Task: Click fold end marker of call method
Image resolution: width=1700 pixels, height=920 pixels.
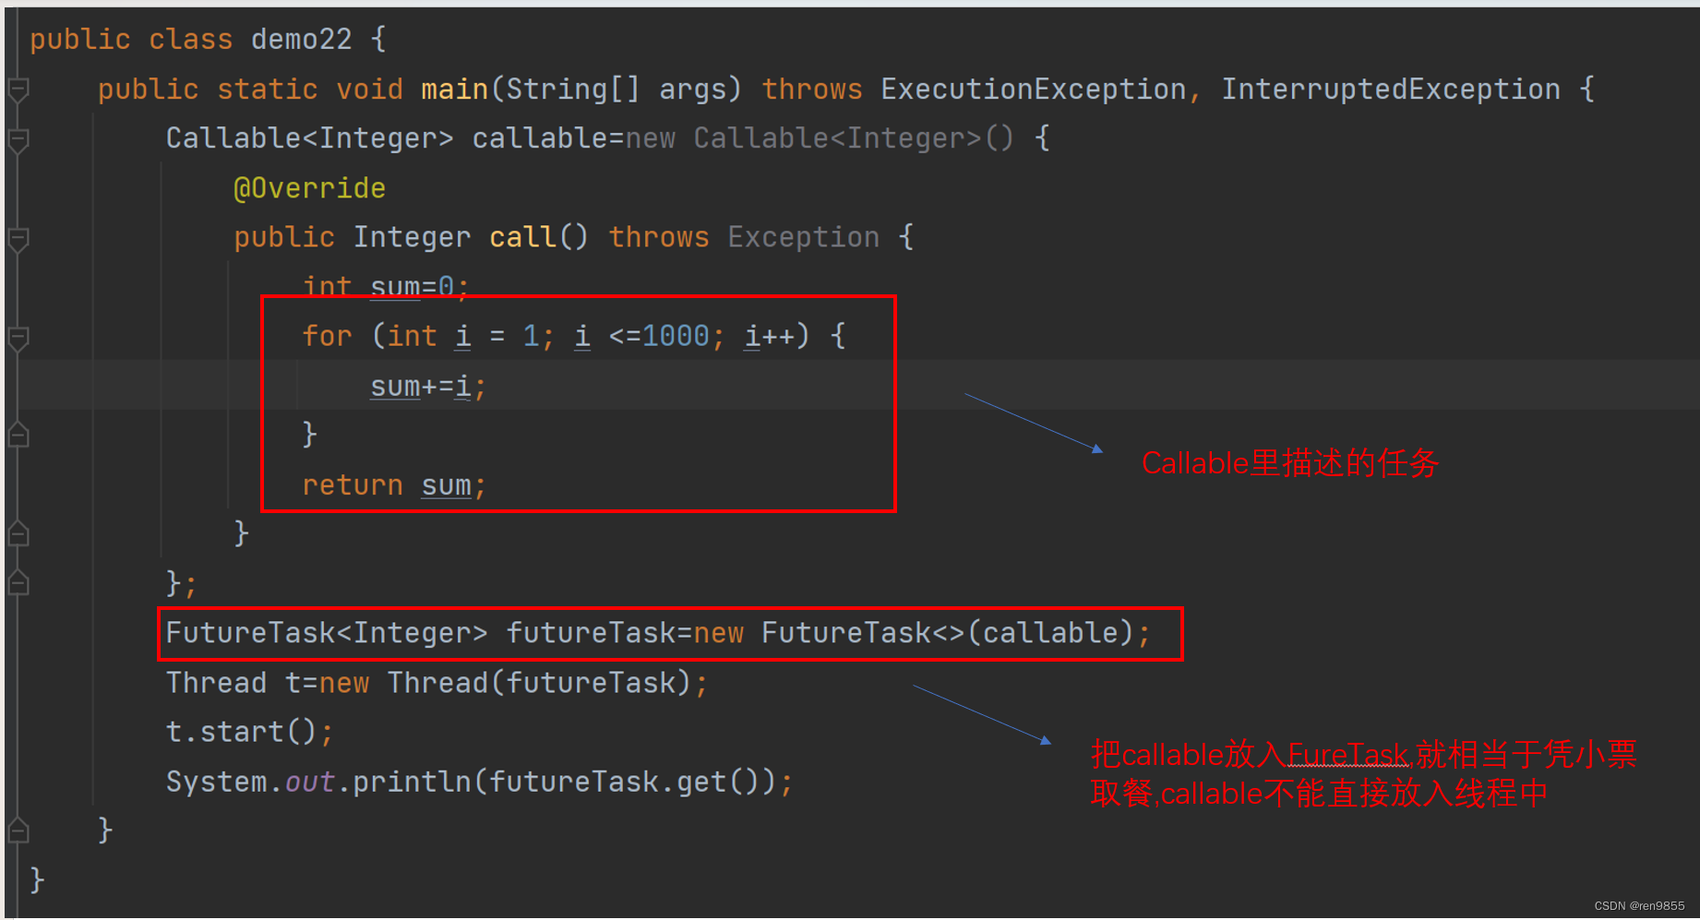Action: (x=18, y=534)
